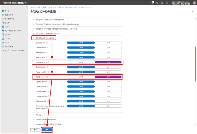Open the help question mark icon

click(162, 3)
